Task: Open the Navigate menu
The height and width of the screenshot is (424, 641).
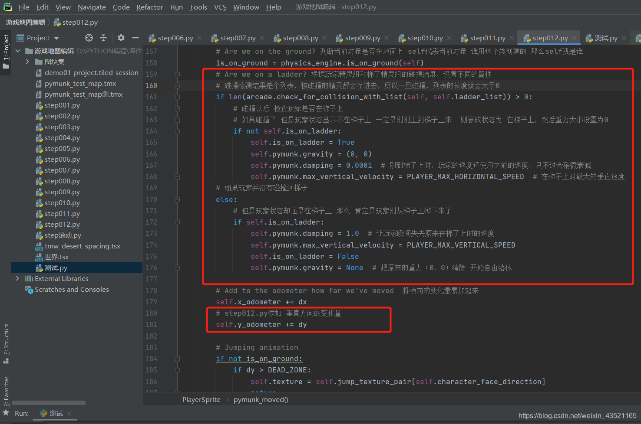Action: pyautogui.click(x=92, y=7)
